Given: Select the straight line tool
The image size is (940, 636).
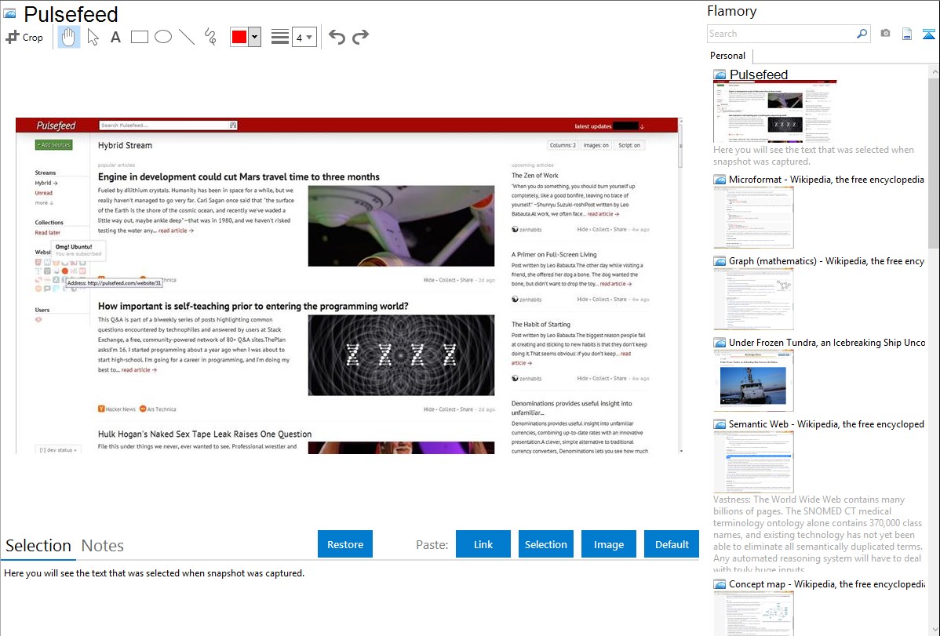Looking at the screenshot, I should (187, 37).
